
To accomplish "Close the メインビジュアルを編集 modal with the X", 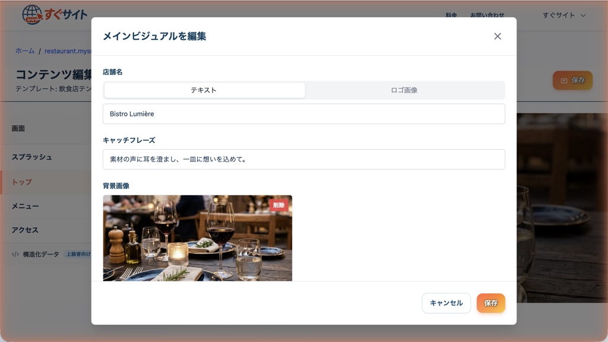I will pyautogui.click(x=498, y=36).
